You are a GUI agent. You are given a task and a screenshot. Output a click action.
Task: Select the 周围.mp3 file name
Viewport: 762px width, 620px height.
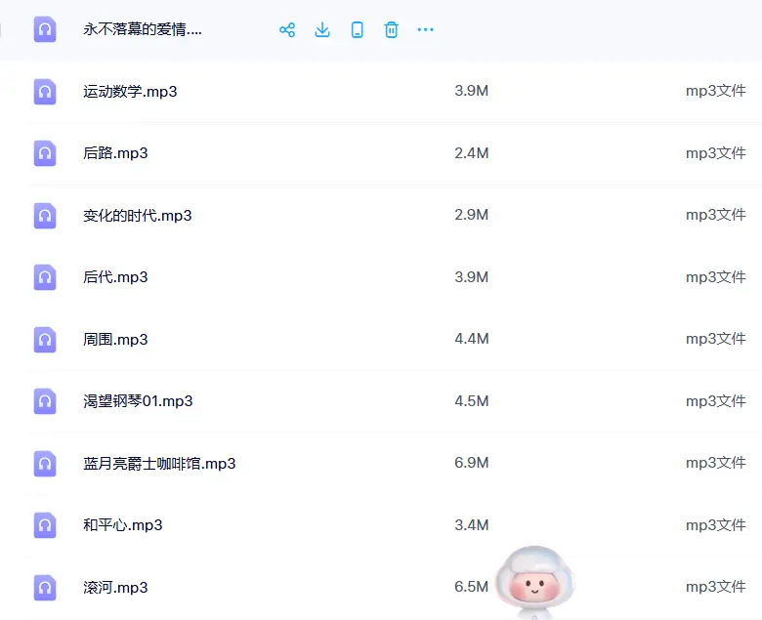point(115,340)
